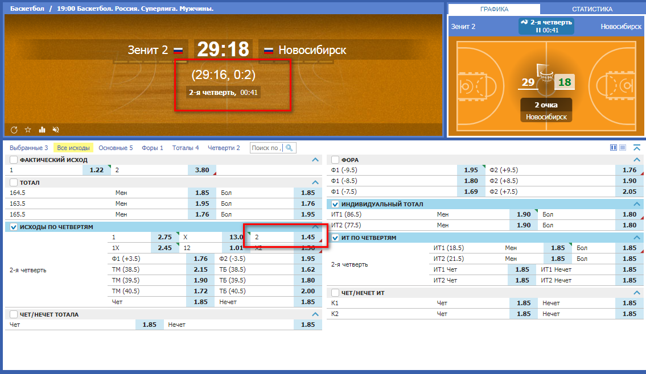Select odds 1.22 for outcome 1
The width and height of the screenshot is (646, 374).
[x=96, y=170]
